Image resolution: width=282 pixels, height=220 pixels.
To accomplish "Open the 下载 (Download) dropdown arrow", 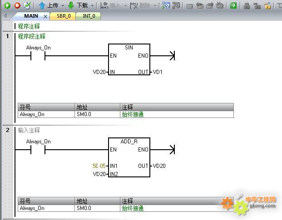I will (93, 5).
